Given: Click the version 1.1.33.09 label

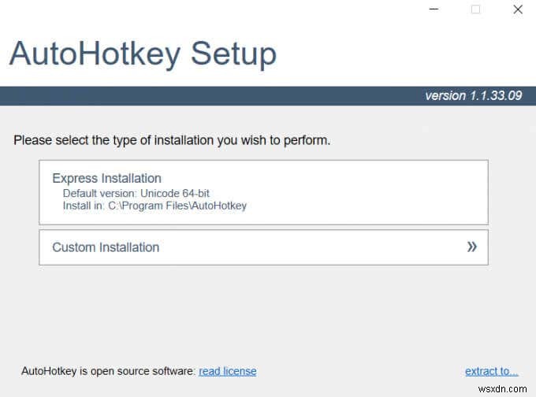Looking at the screenshot, I should pyautogui.click(x=474, y=95).
